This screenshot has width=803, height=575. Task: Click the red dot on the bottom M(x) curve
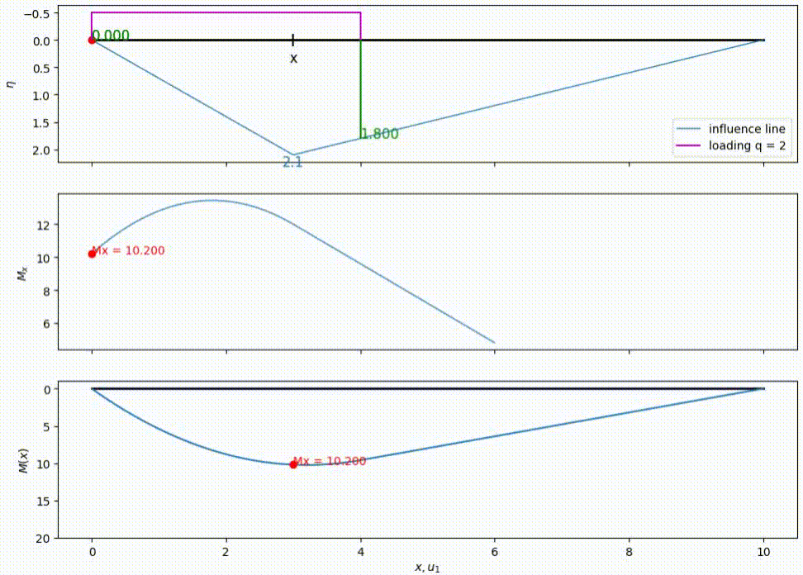[293, 464]
